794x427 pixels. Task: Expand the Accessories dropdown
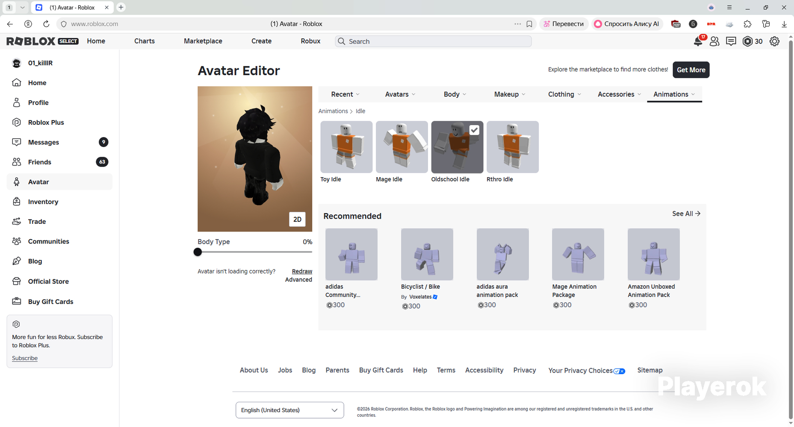coord(620,94)
